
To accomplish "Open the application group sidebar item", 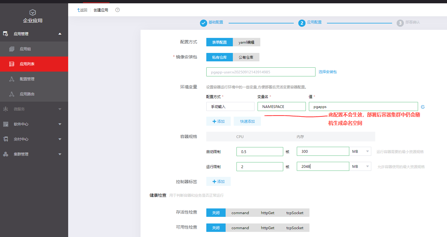I will [25, 49].
